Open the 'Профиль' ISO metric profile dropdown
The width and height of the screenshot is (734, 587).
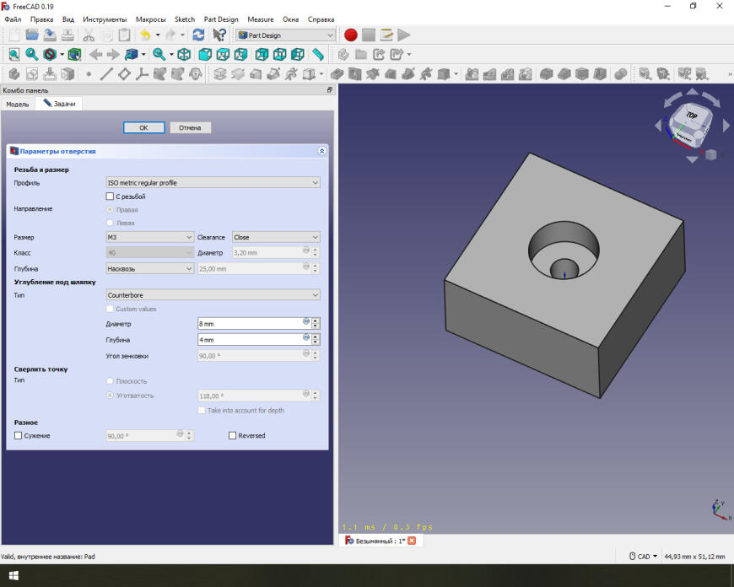pyautogui.click(x=213, y=182)
